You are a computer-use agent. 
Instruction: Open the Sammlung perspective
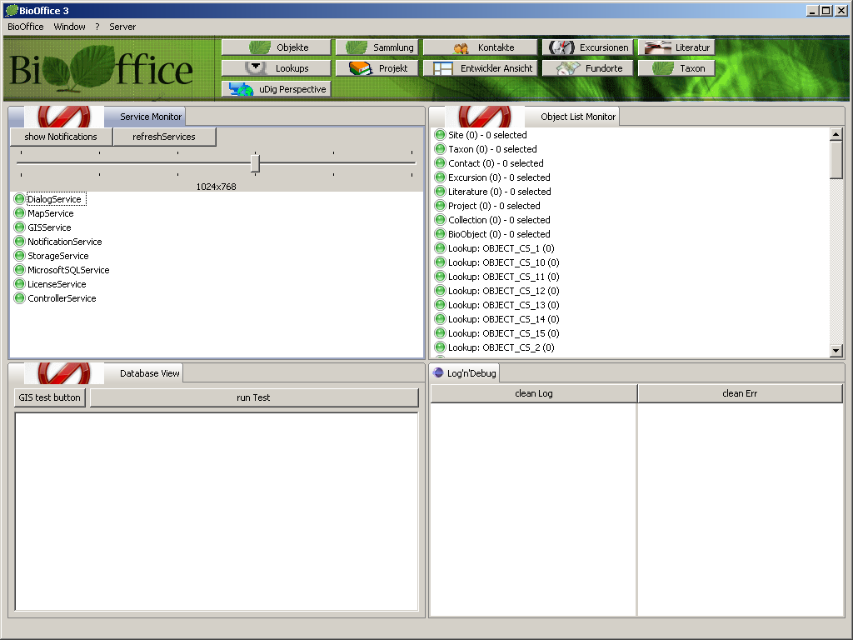(377, 47)
